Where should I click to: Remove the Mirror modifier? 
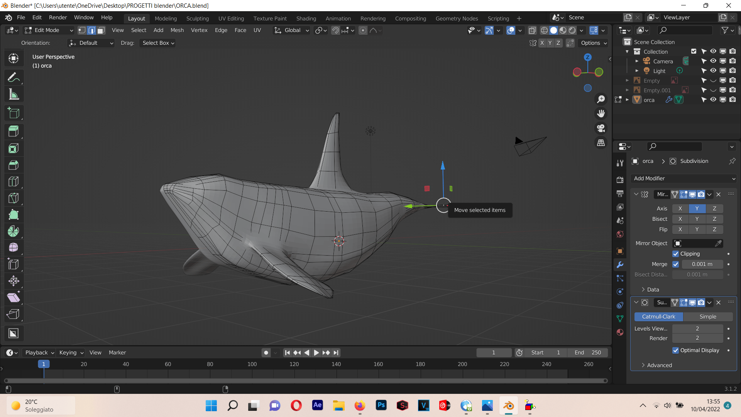click(x=718, y=195)
